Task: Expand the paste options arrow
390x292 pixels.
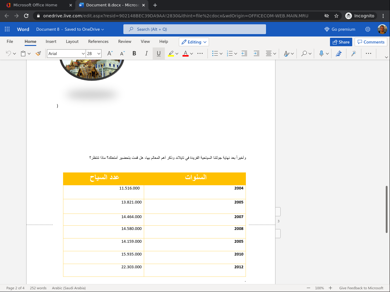Action: pos(29,54)
